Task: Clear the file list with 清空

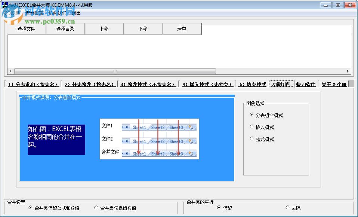Action: click(x=182, y=29)
